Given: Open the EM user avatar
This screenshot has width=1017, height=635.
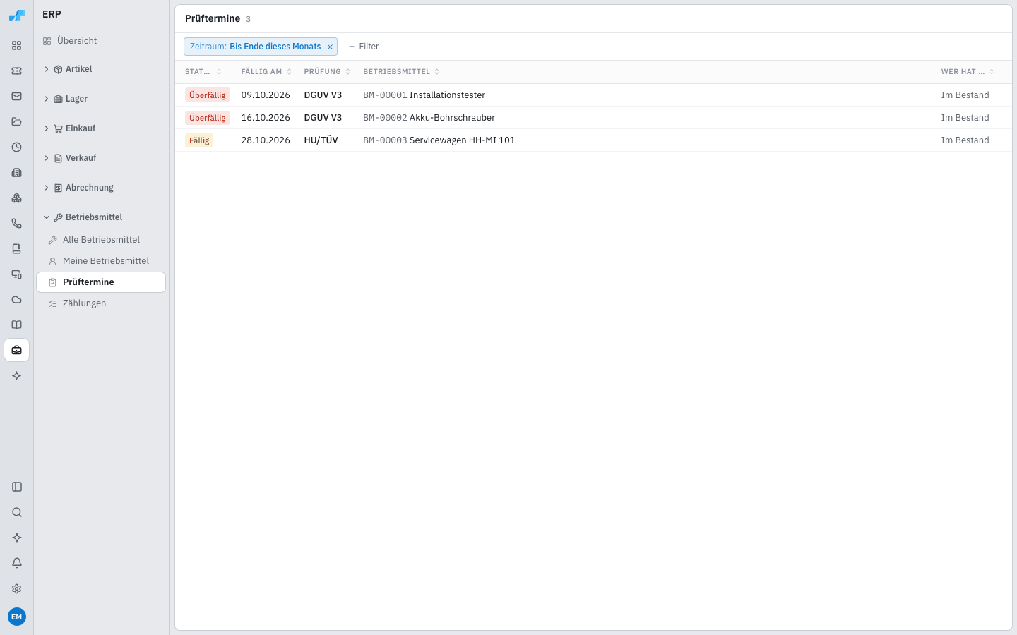Looking at the screenshot, I should [x=17, y=617].
